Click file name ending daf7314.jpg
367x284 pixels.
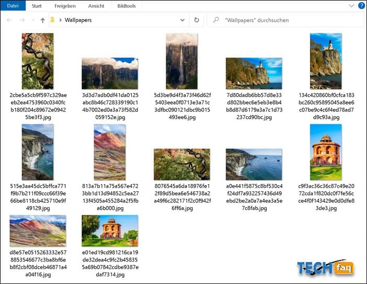click(110, 264)
